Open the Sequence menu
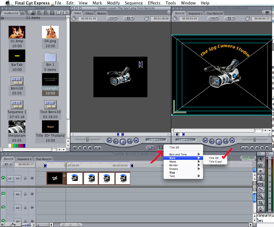274x227 pixels. (x=134, y=3)
